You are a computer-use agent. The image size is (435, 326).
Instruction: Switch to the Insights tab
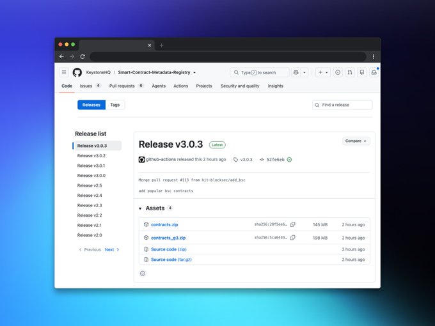pyautogui.click(x=276, y=86)
